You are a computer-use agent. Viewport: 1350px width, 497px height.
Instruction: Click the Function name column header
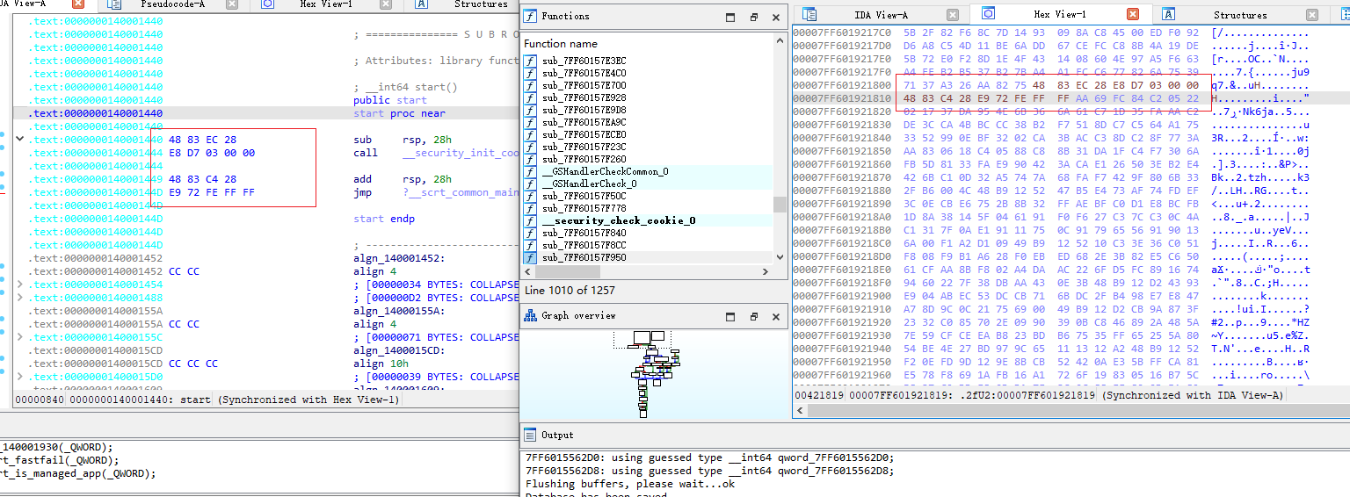click(561, 44)
